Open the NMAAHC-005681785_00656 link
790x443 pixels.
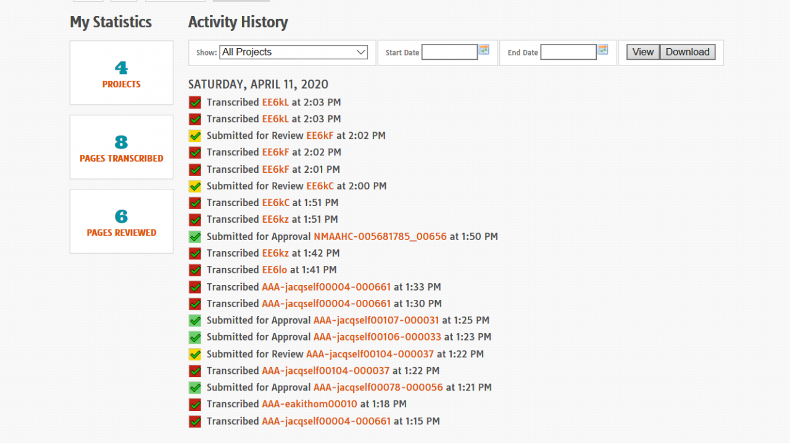380,236
